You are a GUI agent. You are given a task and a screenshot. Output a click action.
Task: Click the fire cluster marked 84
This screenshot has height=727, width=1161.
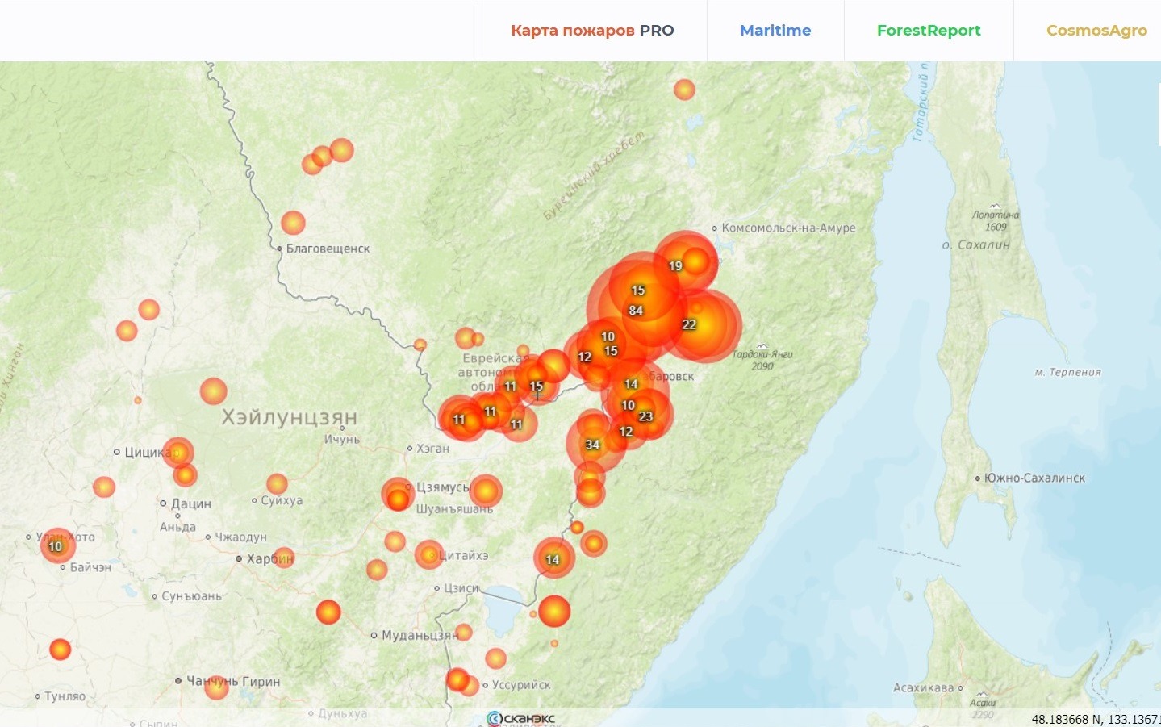(636, 311)
